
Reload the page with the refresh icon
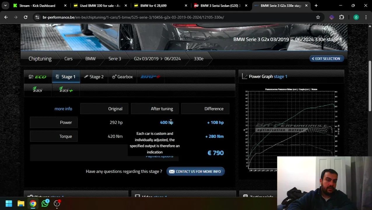26,17
